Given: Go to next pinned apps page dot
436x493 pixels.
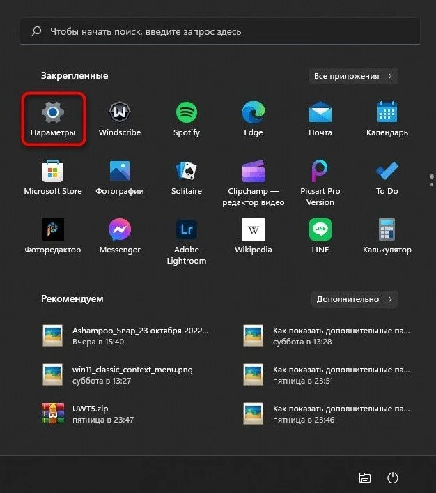Looking at the screenshot, I should pos(432,185).
